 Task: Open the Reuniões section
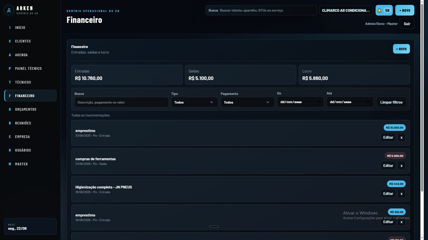point(30,123)
